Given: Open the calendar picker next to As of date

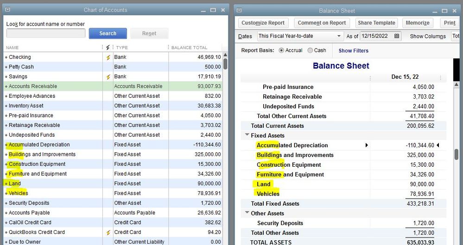Looking at the screenshot, I should point(397,36).
